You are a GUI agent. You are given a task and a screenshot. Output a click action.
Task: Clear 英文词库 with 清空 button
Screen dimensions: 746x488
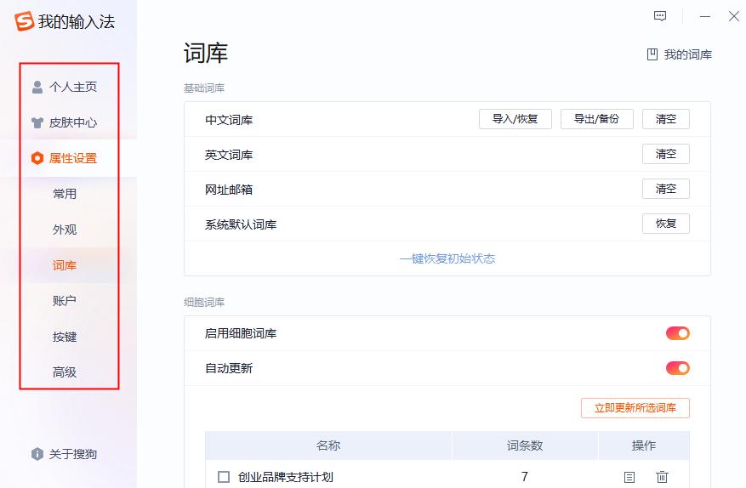click(x=665, y=154)
